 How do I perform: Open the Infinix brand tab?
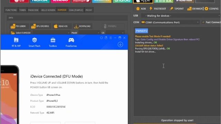(x=164, y=1)
